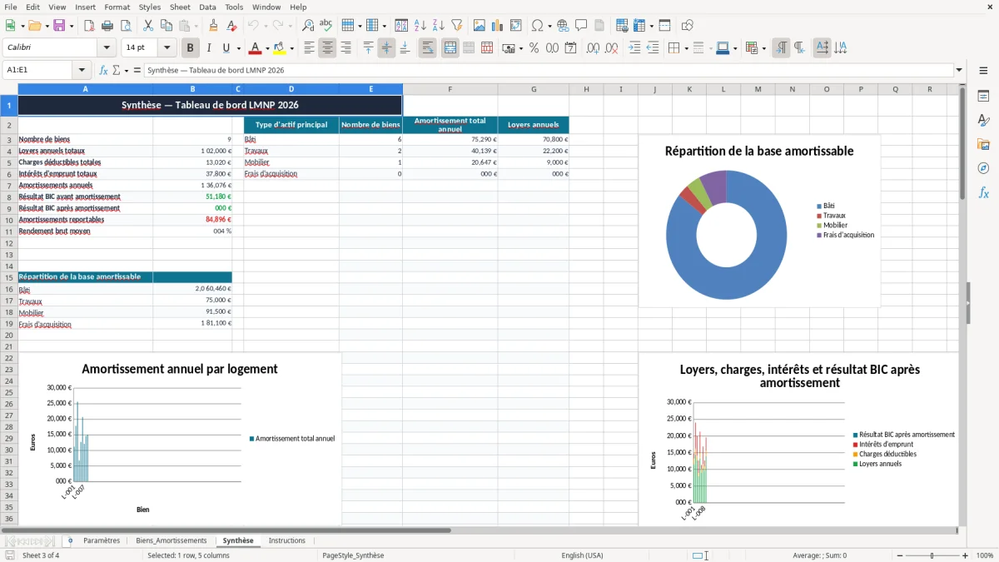The image size is (999, 562).
Task: Click the Font Color red swatch
Action: click(256, 48)
